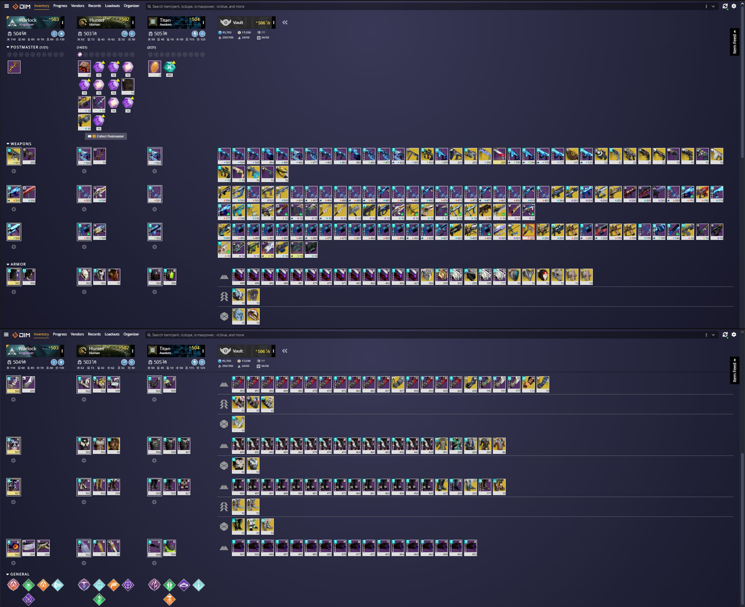Toggle Item Feed panel in the upper pane
The height and width of the screenshot is (607, 745).
point(734,42)
